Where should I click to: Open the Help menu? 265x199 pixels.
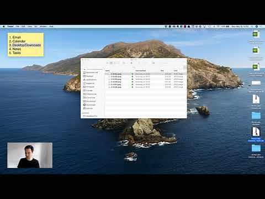(51, 27)
